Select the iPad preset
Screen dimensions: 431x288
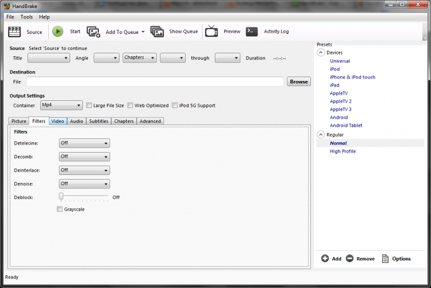(x=334, y=85)
